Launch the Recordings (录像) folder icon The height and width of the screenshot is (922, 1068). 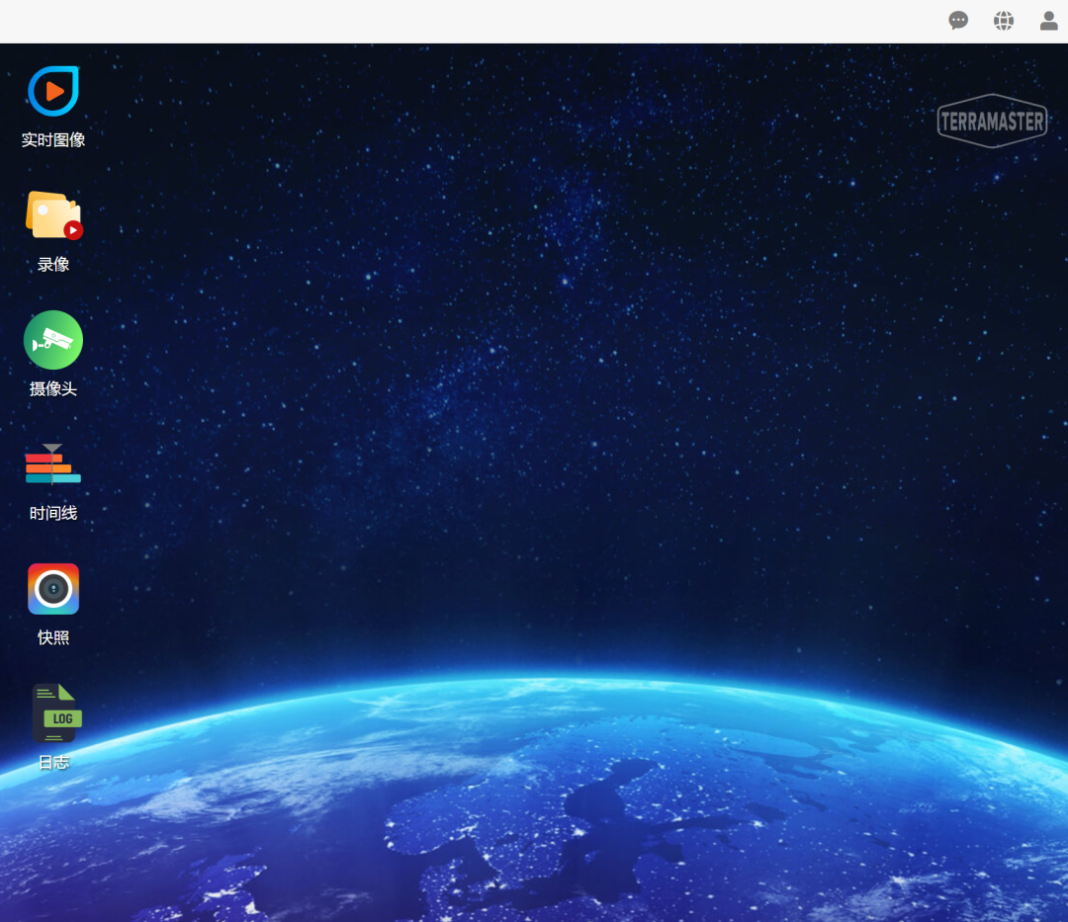tap(53, 215)
